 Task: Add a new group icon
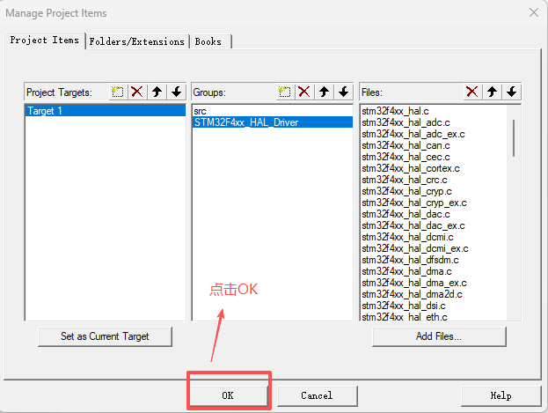pos(284,92)
